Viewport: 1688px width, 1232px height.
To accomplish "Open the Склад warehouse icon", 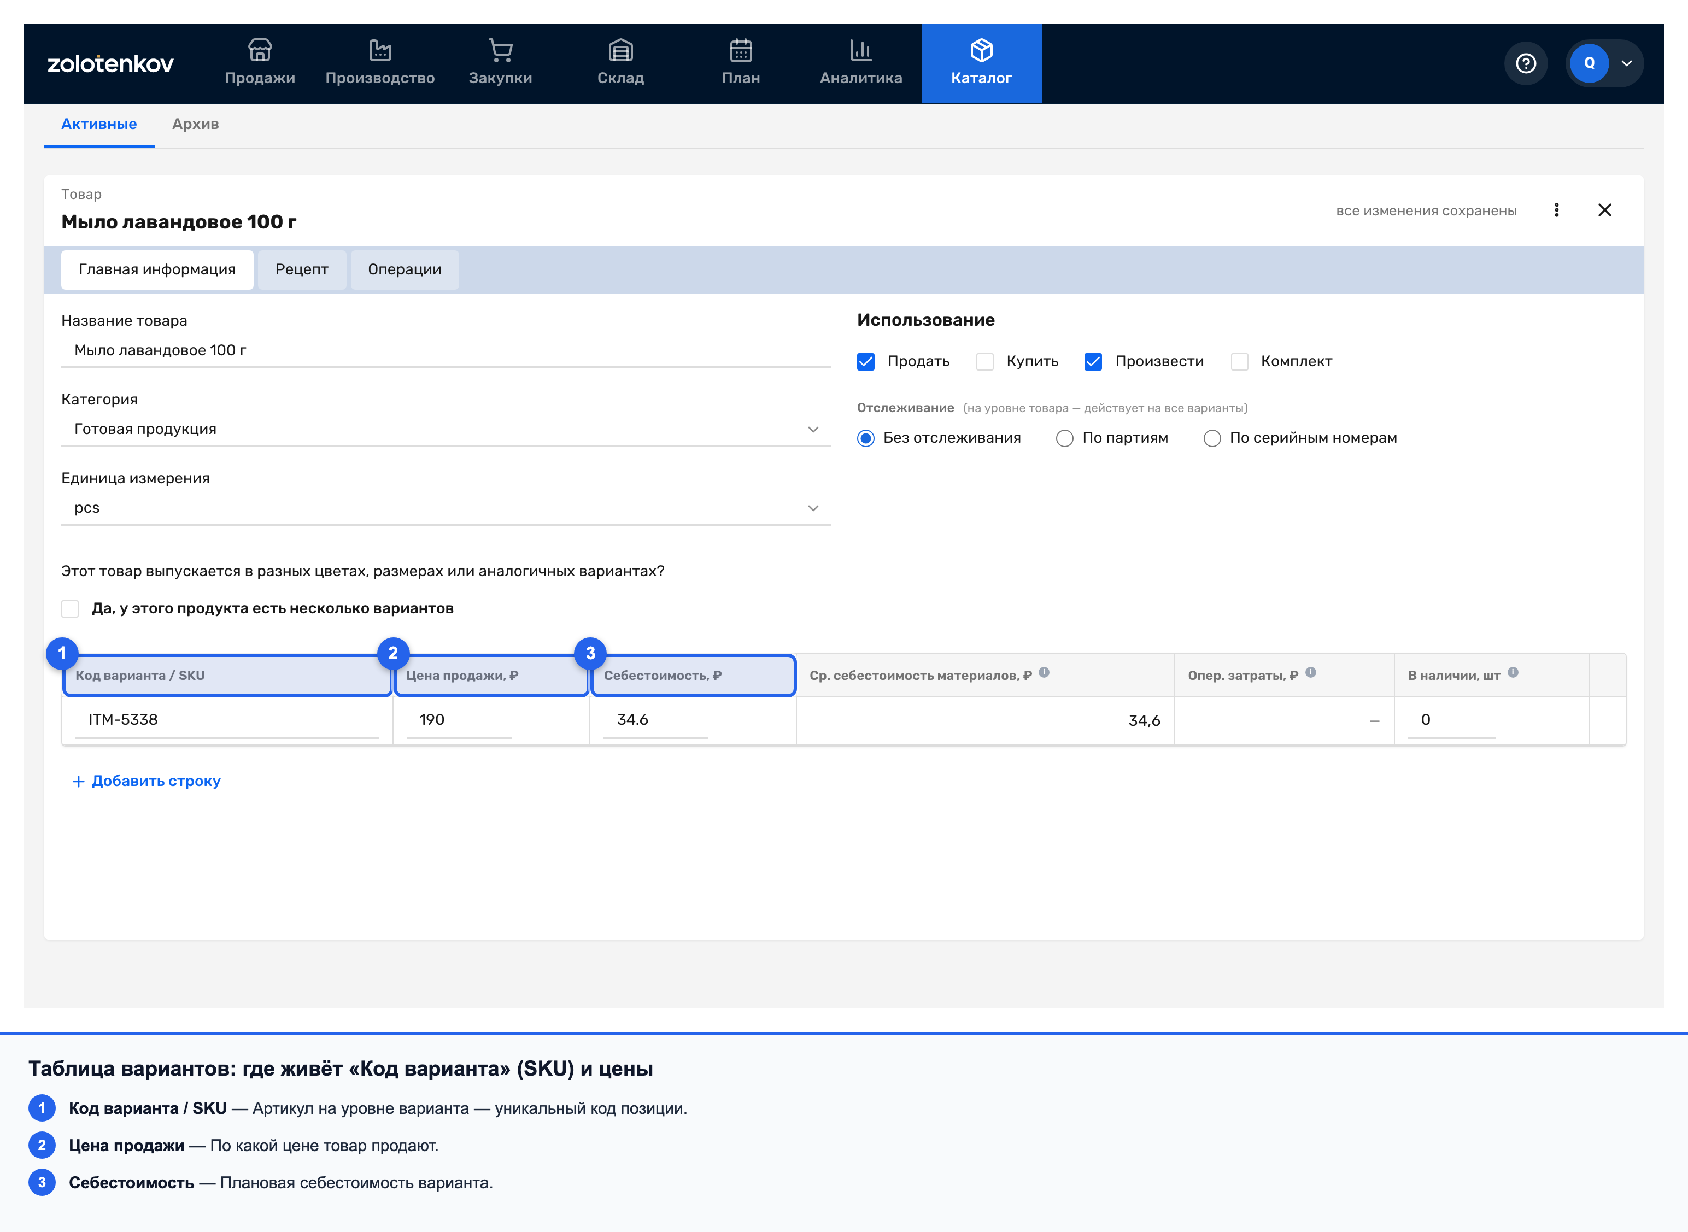I will pos(620,50).
